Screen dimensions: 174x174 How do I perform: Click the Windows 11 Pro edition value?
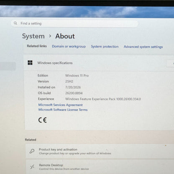click(77, 76)
